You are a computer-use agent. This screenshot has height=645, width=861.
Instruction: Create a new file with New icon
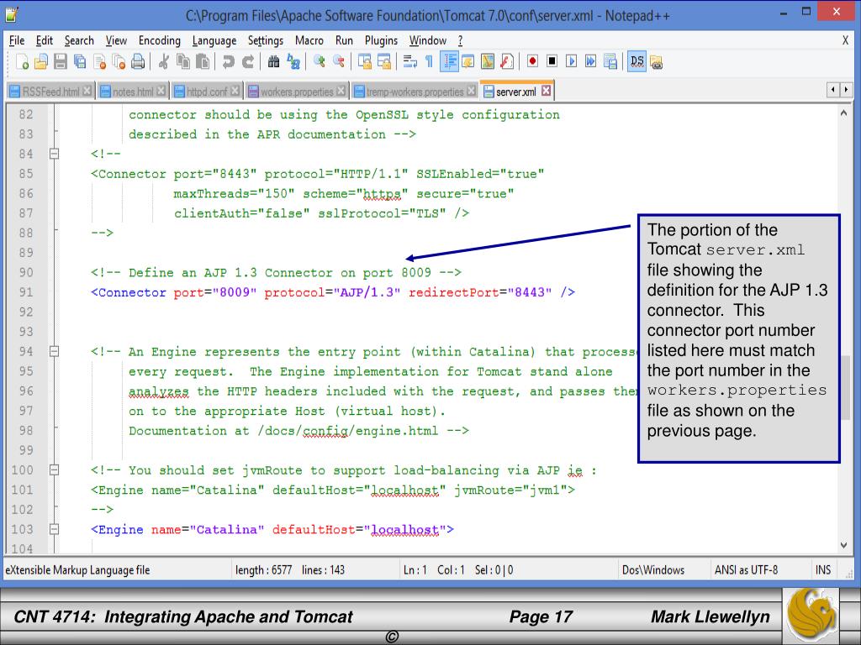tap(22, 61)
